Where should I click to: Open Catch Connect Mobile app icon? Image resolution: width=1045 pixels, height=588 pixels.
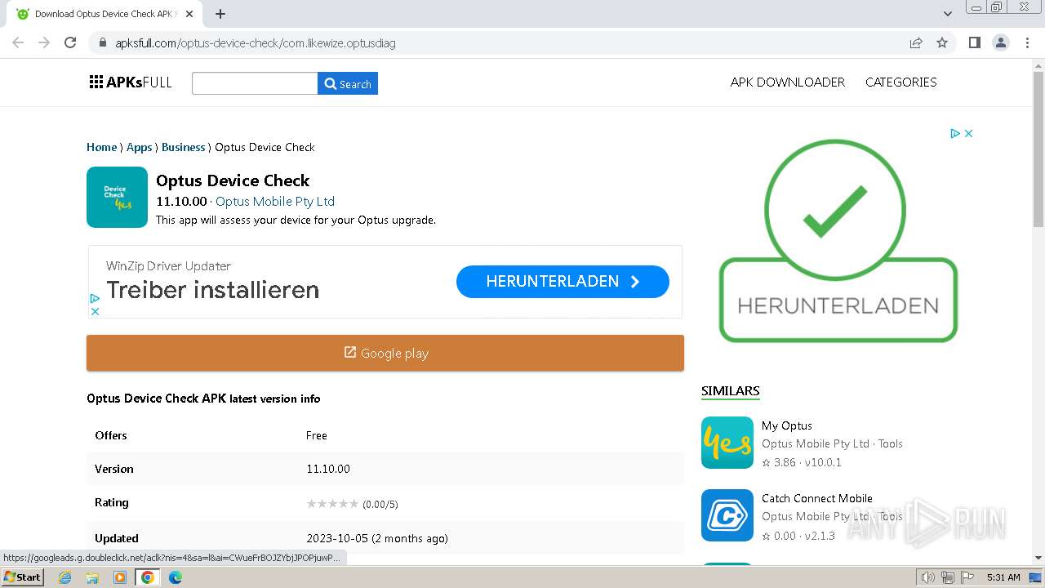coord(727,515)
